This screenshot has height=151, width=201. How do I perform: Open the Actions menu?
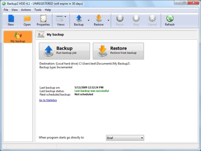pos(26,10)
